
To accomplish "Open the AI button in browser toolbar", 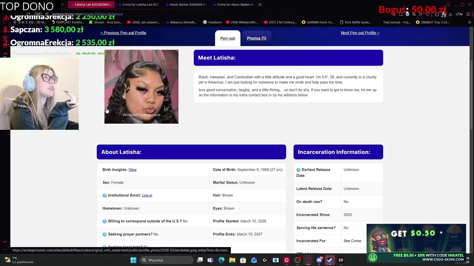I will click(x=459, y=14).
